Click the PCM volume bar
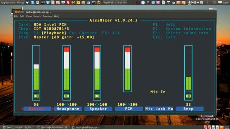Viewport: 230px width, 129px height. click(x=128, y=68)
